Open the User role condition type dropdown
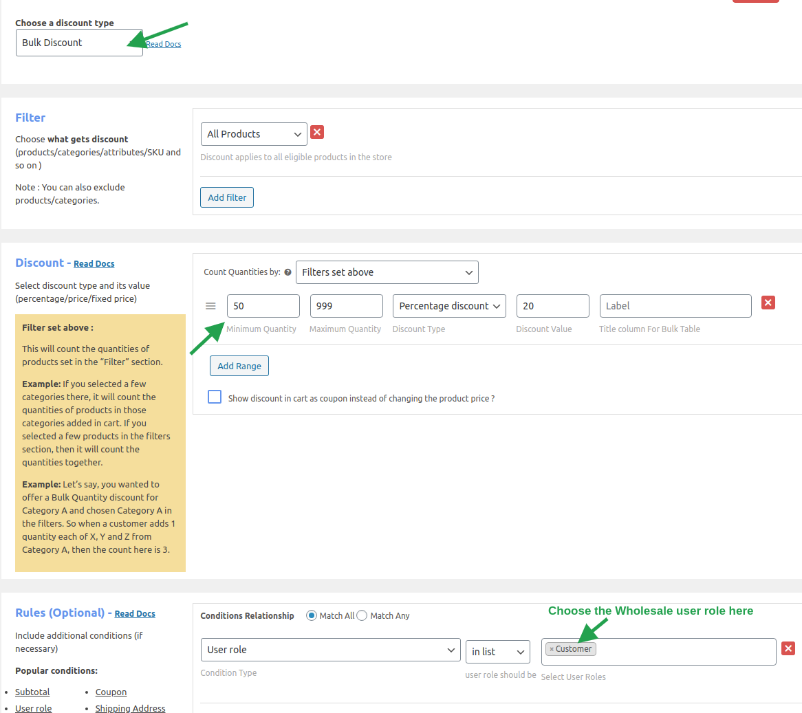 click(x=330, y=650)
